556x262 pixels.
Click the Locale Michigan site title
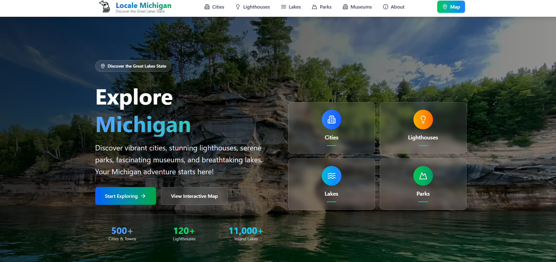pyautogui.click(x=144, y=6)
